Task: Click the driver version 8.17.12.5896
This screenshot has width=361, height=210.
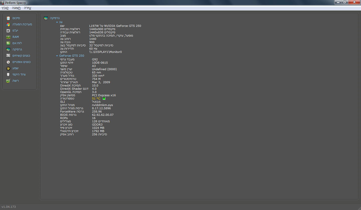Action: [101, 108]
